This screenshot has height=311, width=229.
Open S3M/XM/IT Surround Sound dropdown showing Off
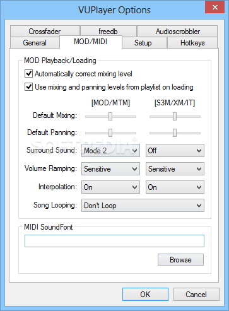point(175,151)
